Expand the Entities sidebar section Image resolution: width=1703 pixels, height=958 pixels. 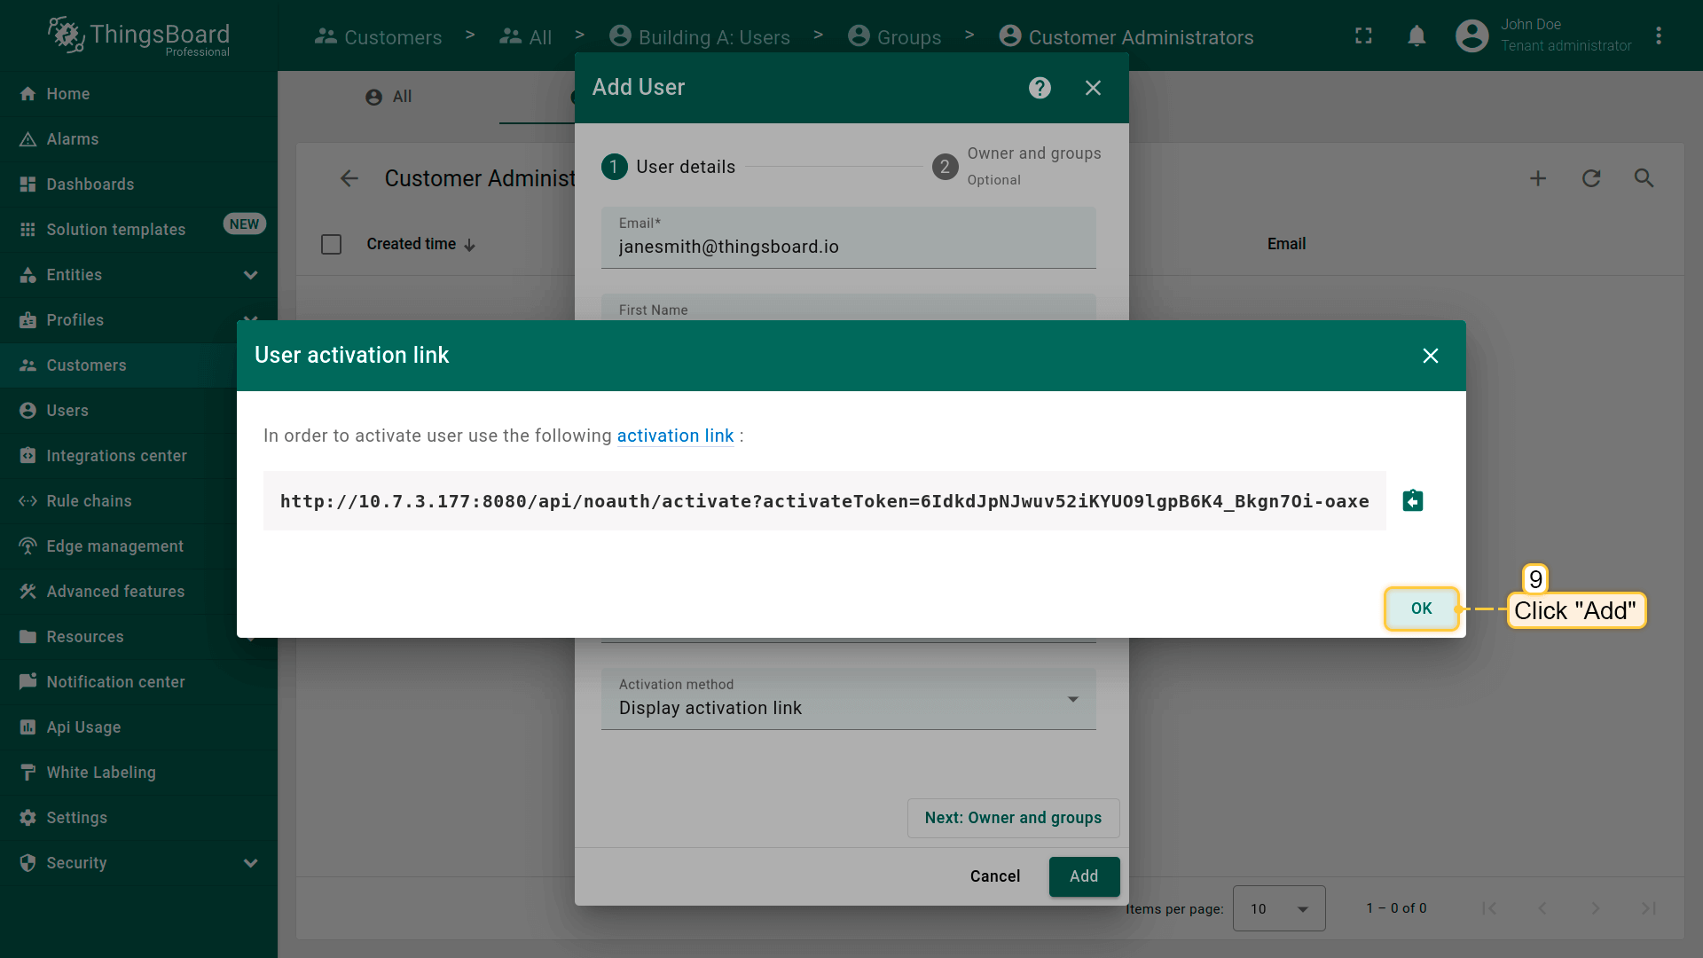tap(250, 275)
